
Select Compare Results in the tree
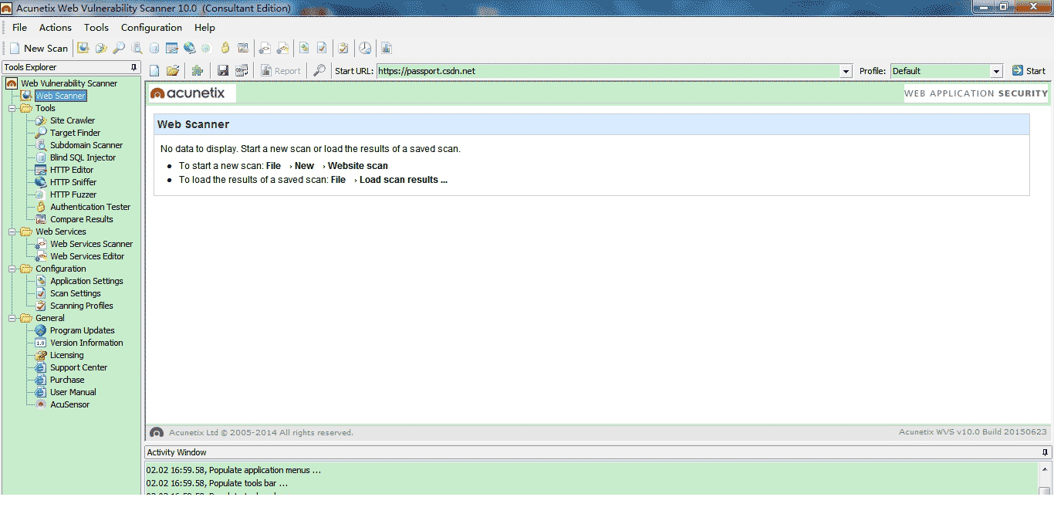(x=82, y=219)
